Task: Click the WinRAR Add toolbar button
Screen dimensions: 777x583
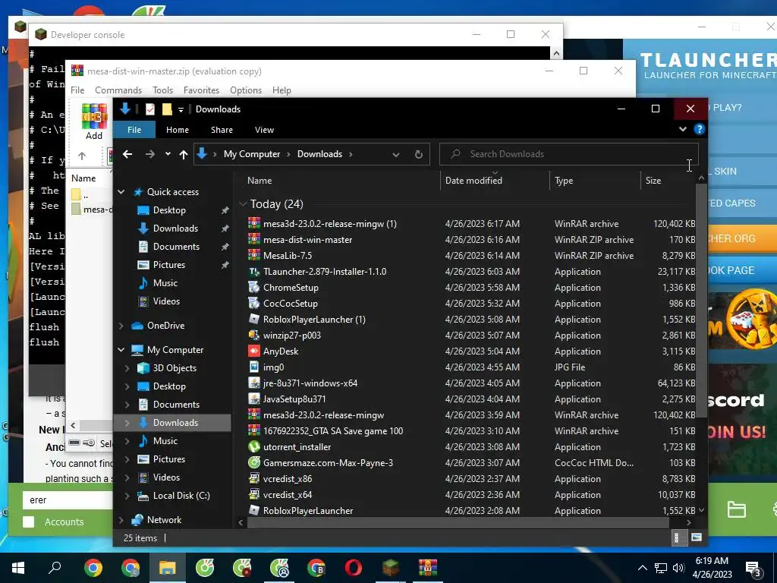Action: tap(93, 122)
